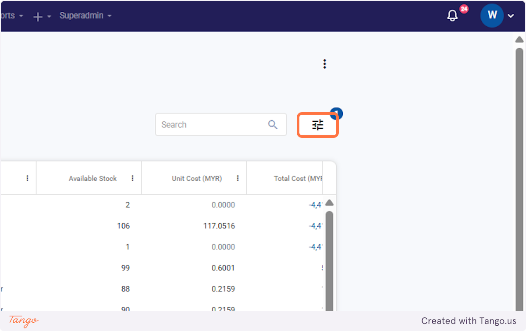Click the page vertical scrollbar thumb
Viewport: 526px width, 331px height.
click(x=519, y=180)
